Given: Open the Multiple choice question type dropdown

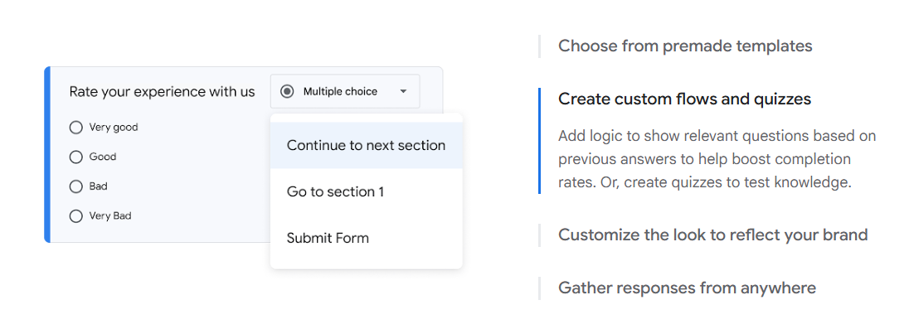Looking at the screenshot, I should tap(345, 91).
